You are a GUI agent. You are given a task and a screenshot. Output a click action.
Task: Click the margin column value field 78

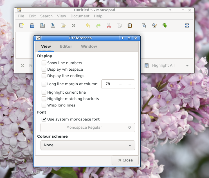108,84
